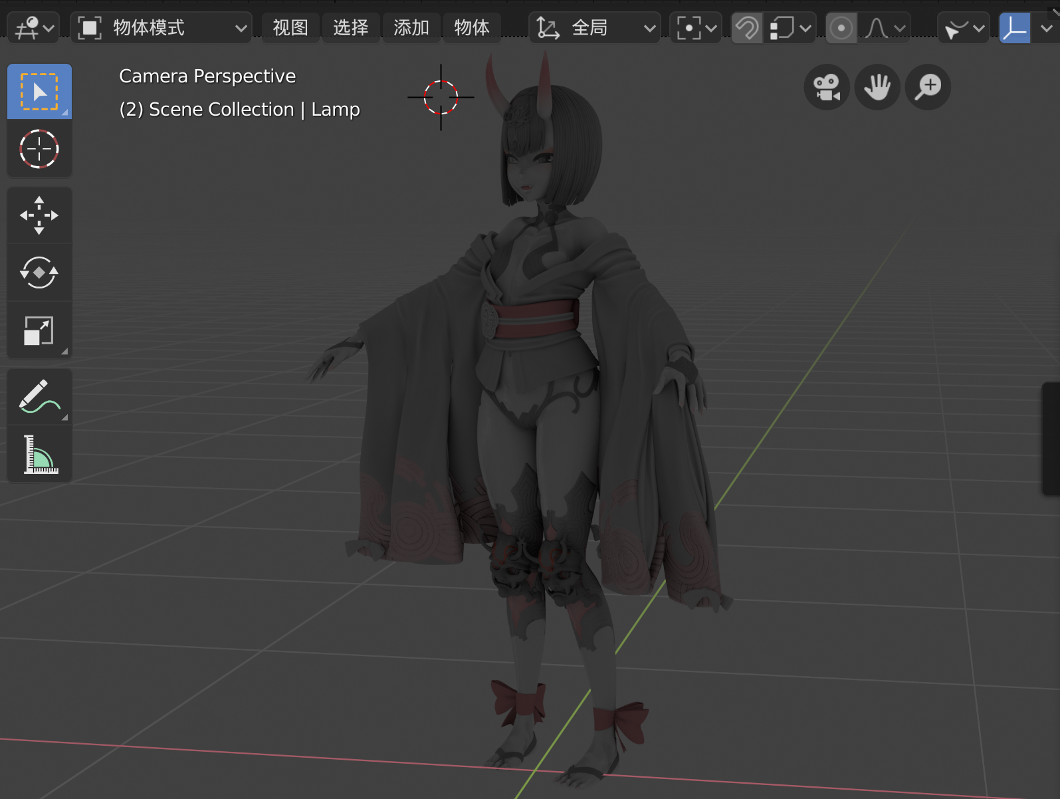This screenshot has height=799, width=1060.
Task: Click the hand icon to pan view
Action: (877, 87)
